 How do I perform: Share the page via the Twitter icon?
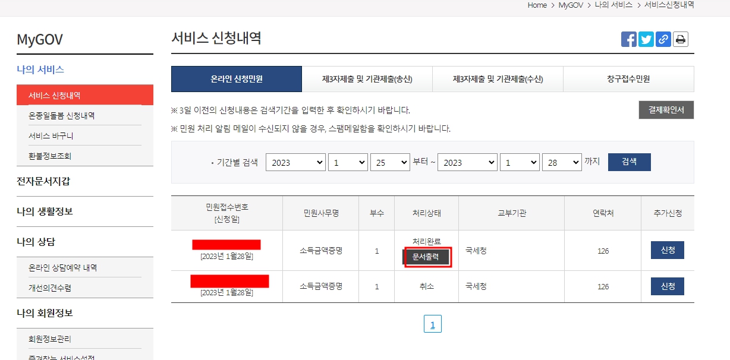coord(646,39)
